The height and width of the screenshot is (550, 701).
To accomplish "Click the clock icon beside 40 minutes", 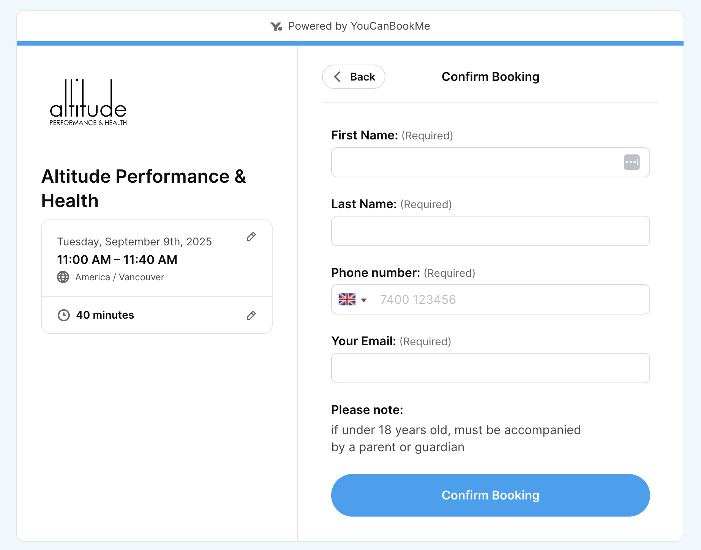I will click(63, 315).
